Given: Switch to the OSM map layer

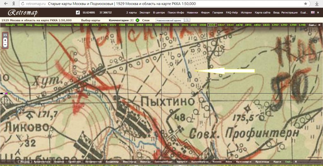Looking at the screenshot, I should [x=21, y=25].
